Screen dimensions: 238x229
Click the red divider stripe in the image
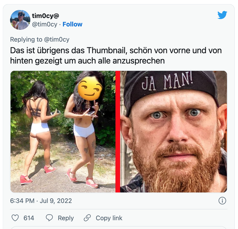pyautogui.click(x=118, y=132)
